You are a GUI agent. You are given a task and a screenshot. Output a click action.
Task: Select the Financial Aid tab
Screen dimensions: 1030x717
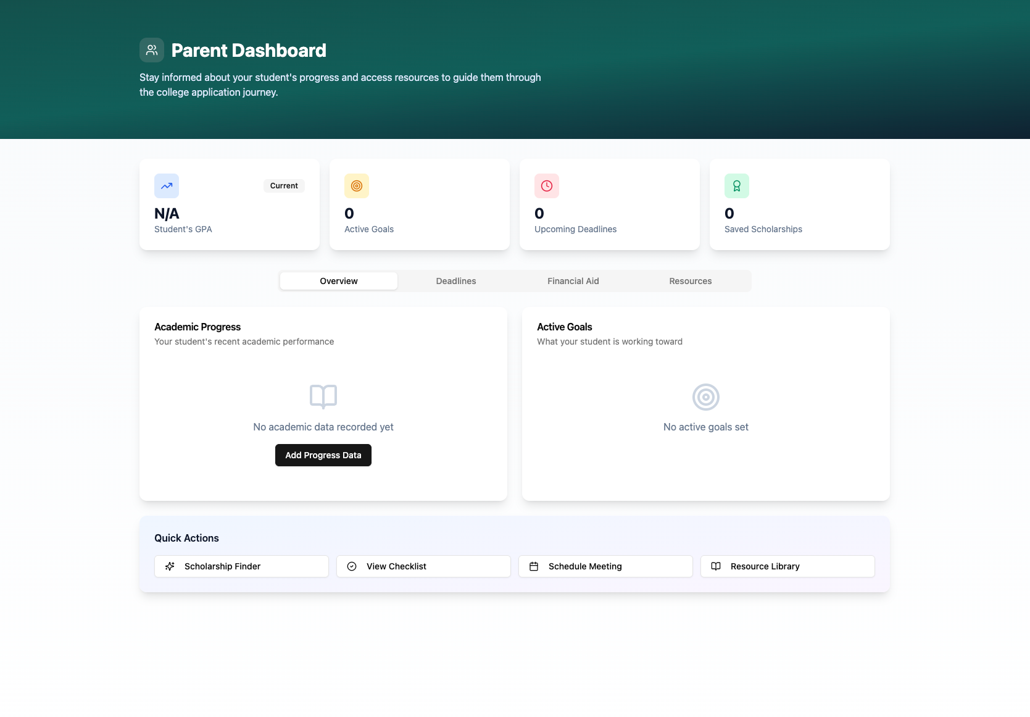tap(573, 281)
